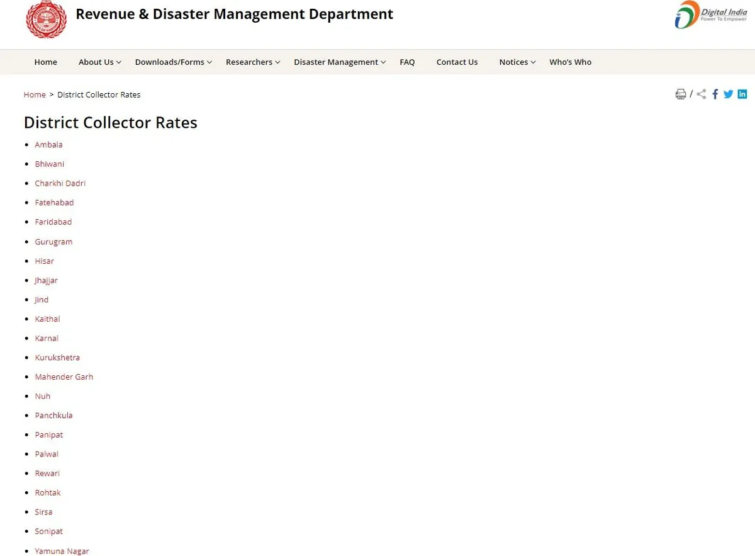
Task: Click the share icon
Action: tap(702, 94)
